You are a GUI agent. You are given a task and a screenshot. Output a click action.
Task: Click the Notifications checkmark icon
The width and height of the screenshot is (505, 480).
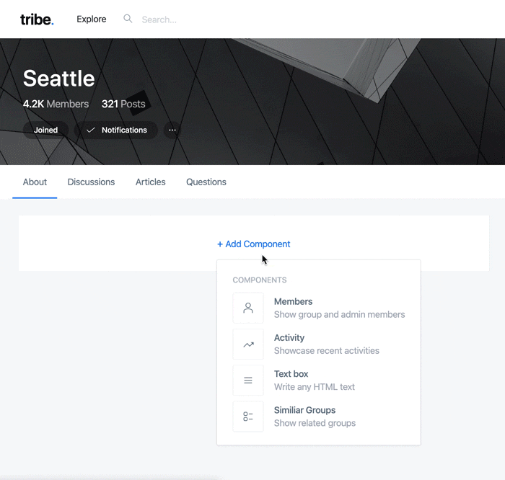91,130
